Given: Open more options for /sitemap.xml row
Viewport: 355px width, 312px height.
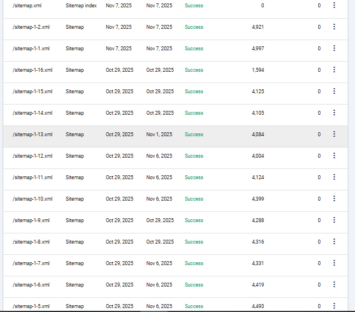Looking at the screenshot, I should click(334, 5).
